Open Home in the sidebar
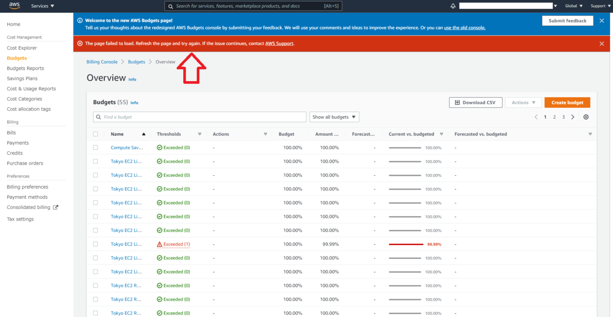This screenshot has height=317, width=613. click(14, 24)
